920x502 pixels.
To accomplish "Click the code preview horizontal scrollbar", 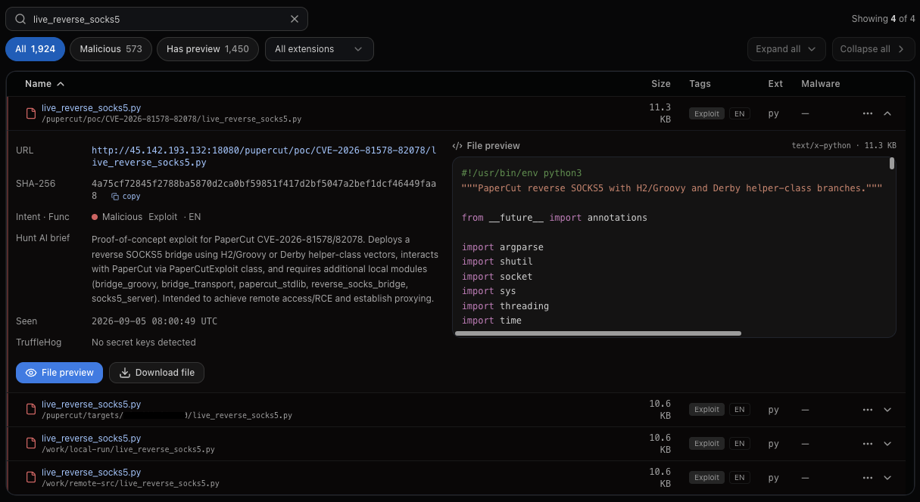I will [598, 333].
